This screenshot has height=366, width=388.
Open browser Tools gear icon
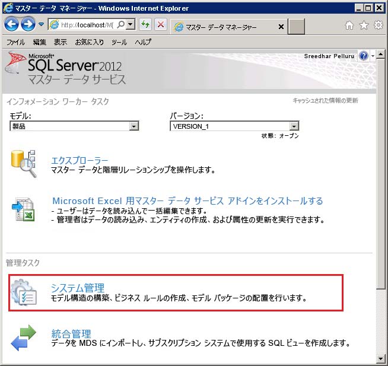click(379, 26)
